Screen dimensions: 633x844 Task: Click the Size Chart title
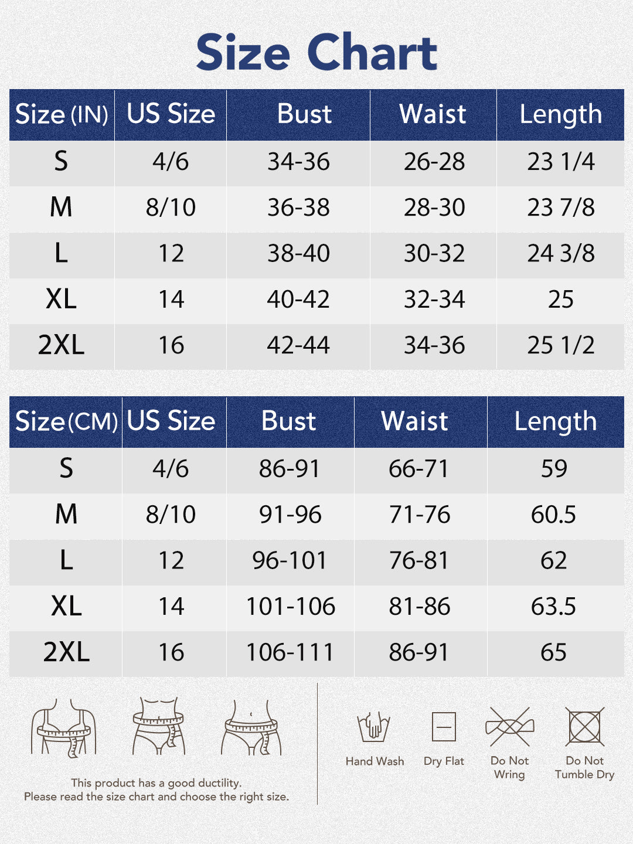click(x=316, y=53)
